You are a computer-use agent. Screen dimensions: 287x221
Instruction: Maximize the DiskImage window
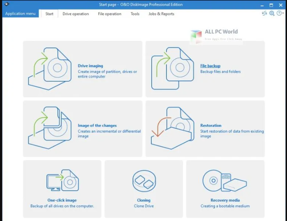pyautogui.click(x=271, y=5)
